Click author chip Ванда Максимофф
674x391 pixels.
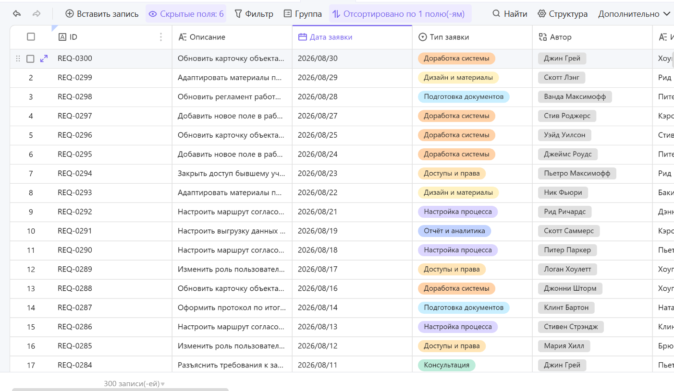pos(575,97)
